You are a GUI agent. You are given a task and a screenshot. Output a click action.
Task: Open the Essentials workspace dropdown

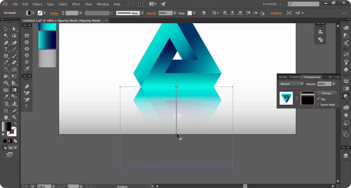[x=272, y=4]
